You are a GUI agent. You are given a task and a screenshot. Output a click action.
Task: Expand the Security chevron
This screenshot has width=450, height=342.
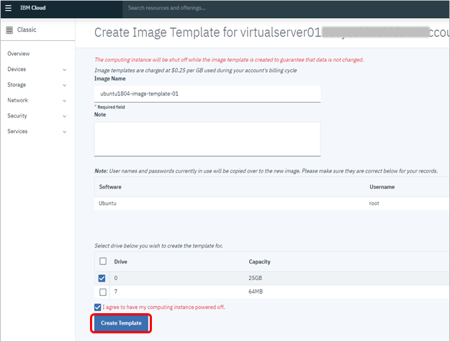point(65,116)
